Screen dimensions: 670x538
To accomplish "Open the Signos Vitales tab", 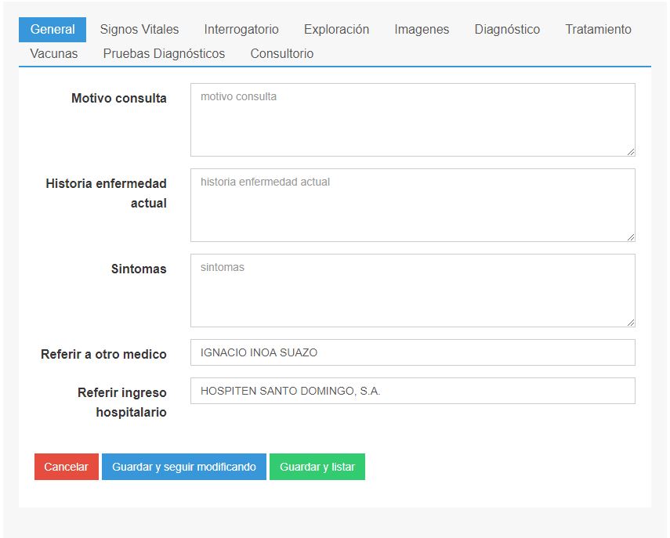I will coord(139,30).
